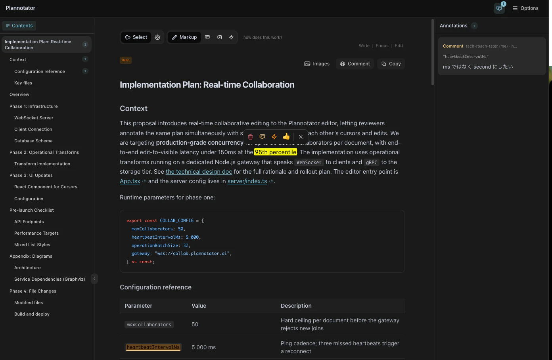Click the global Comment button
This screenshot has width=552, height=360.
click(355, 64)
